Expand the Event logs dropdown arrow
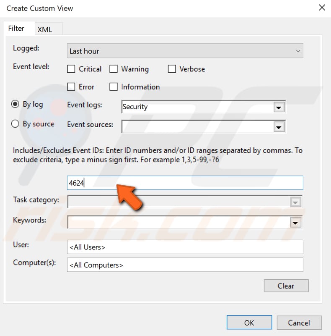Screen dimensions: 331x336 [x=279, y=107]
